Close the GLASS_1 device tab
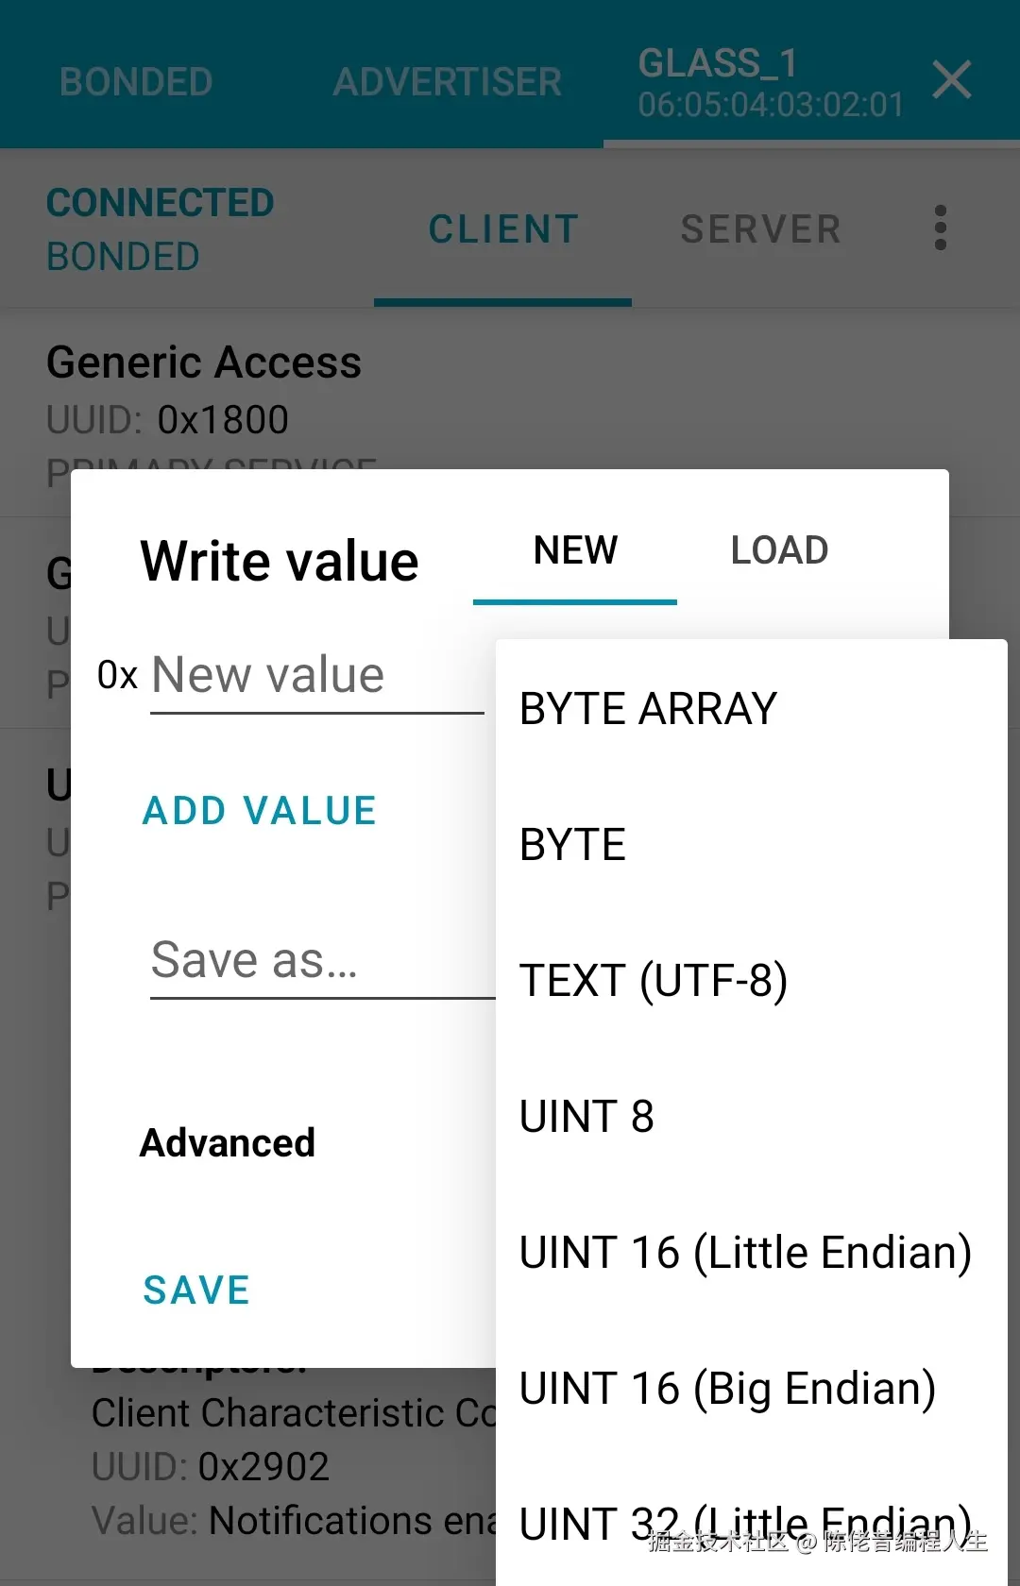1020x1586 pixels. click(x=952, y=80)
